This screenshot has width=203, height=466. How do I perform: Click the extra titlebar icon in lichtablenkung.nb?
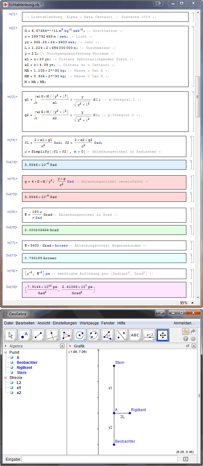(x=158, y=3)
